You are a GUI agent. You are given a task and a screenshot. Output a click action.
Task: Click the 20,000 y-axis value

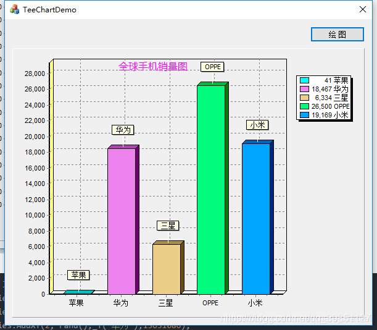pyautogui.click(x=35, y=137)
